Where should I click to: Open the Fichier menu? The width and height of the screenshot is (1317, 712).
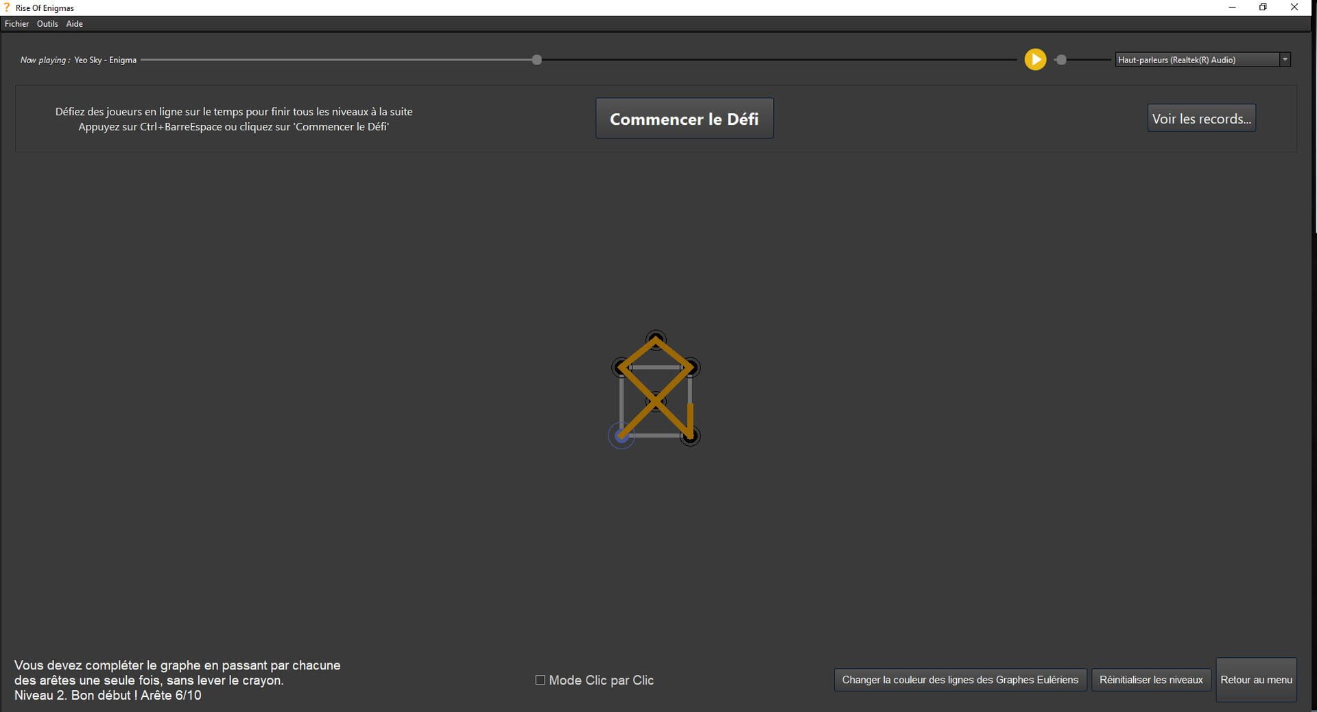pyautogui.click(x=16, y=23)
